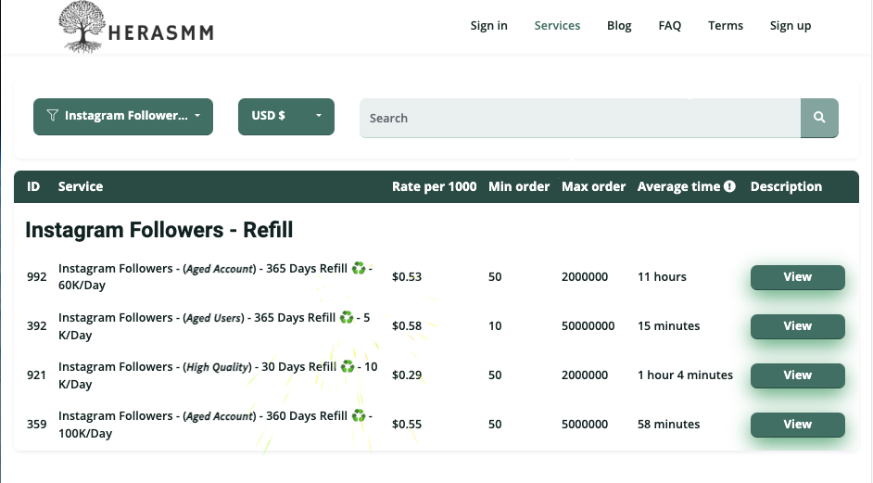Open the Services page in navigation
873x483 pixels.
click(557, 26)
